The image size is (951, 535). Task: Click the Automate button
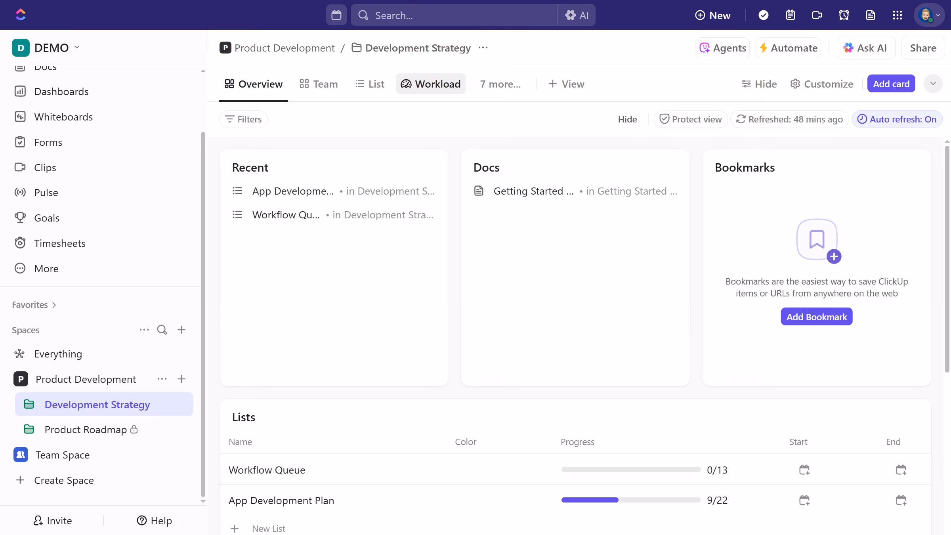pyautogui.click(x=788, y=48)
